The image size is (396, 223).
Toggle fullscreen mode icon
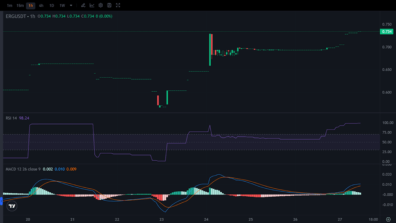click(118, 5)
